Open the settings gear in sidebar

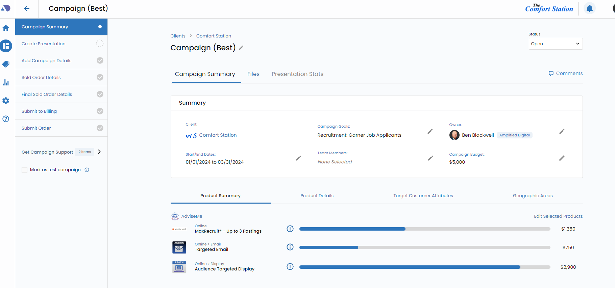pos(6,101)
